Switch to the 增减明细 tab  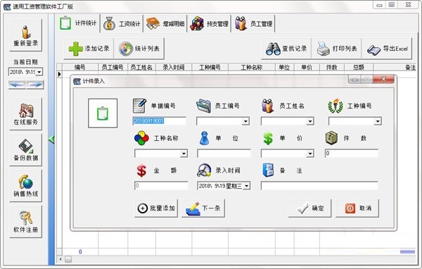tap(165, 24)
